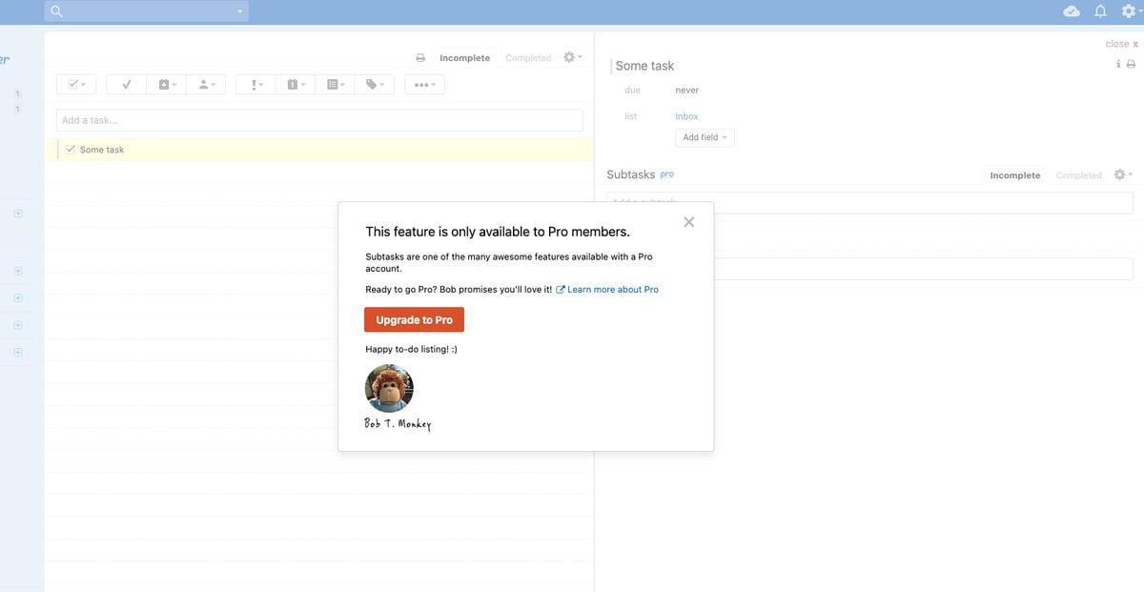The width and height of the screenshot is (1144, 592).
Task: Dismiss the Pro feature popup with X
Action: point(688,222)
